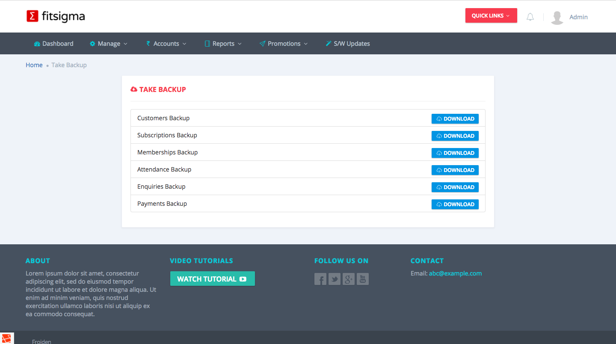Download the Customers Backup
This screenshot has width=616, height=344.
455,119
